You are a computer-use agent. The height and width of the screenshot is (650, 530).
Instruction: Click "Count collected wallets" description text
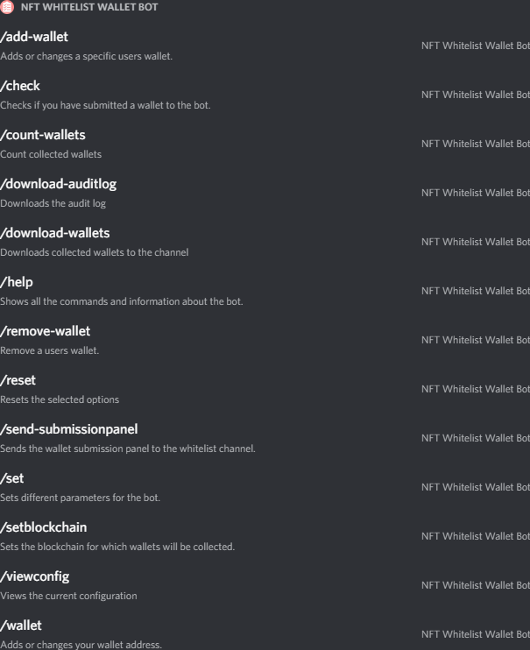click(51, 154)
